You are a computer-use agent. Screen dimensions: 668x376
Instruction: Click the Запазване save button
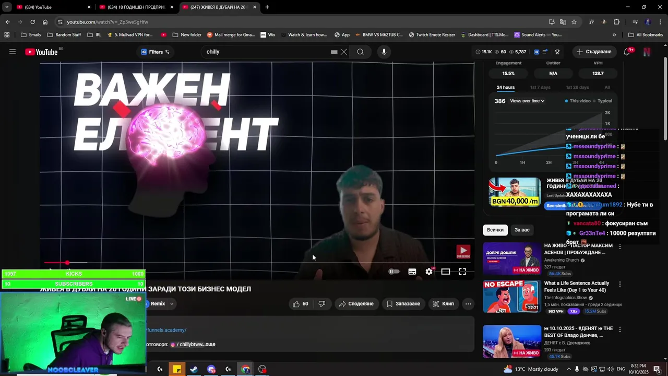click(x=403, y=303)
